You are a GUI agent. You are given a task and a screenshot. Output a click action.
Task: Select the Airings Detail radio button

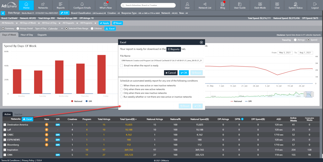click(18, 29)
